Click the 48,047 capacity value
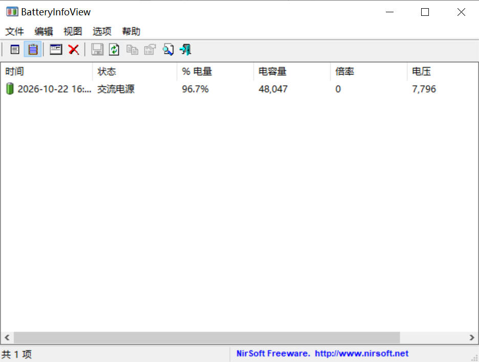 273,89
